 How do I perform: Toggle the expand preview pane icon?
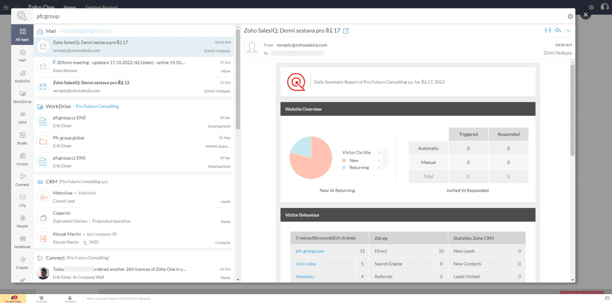548,30
